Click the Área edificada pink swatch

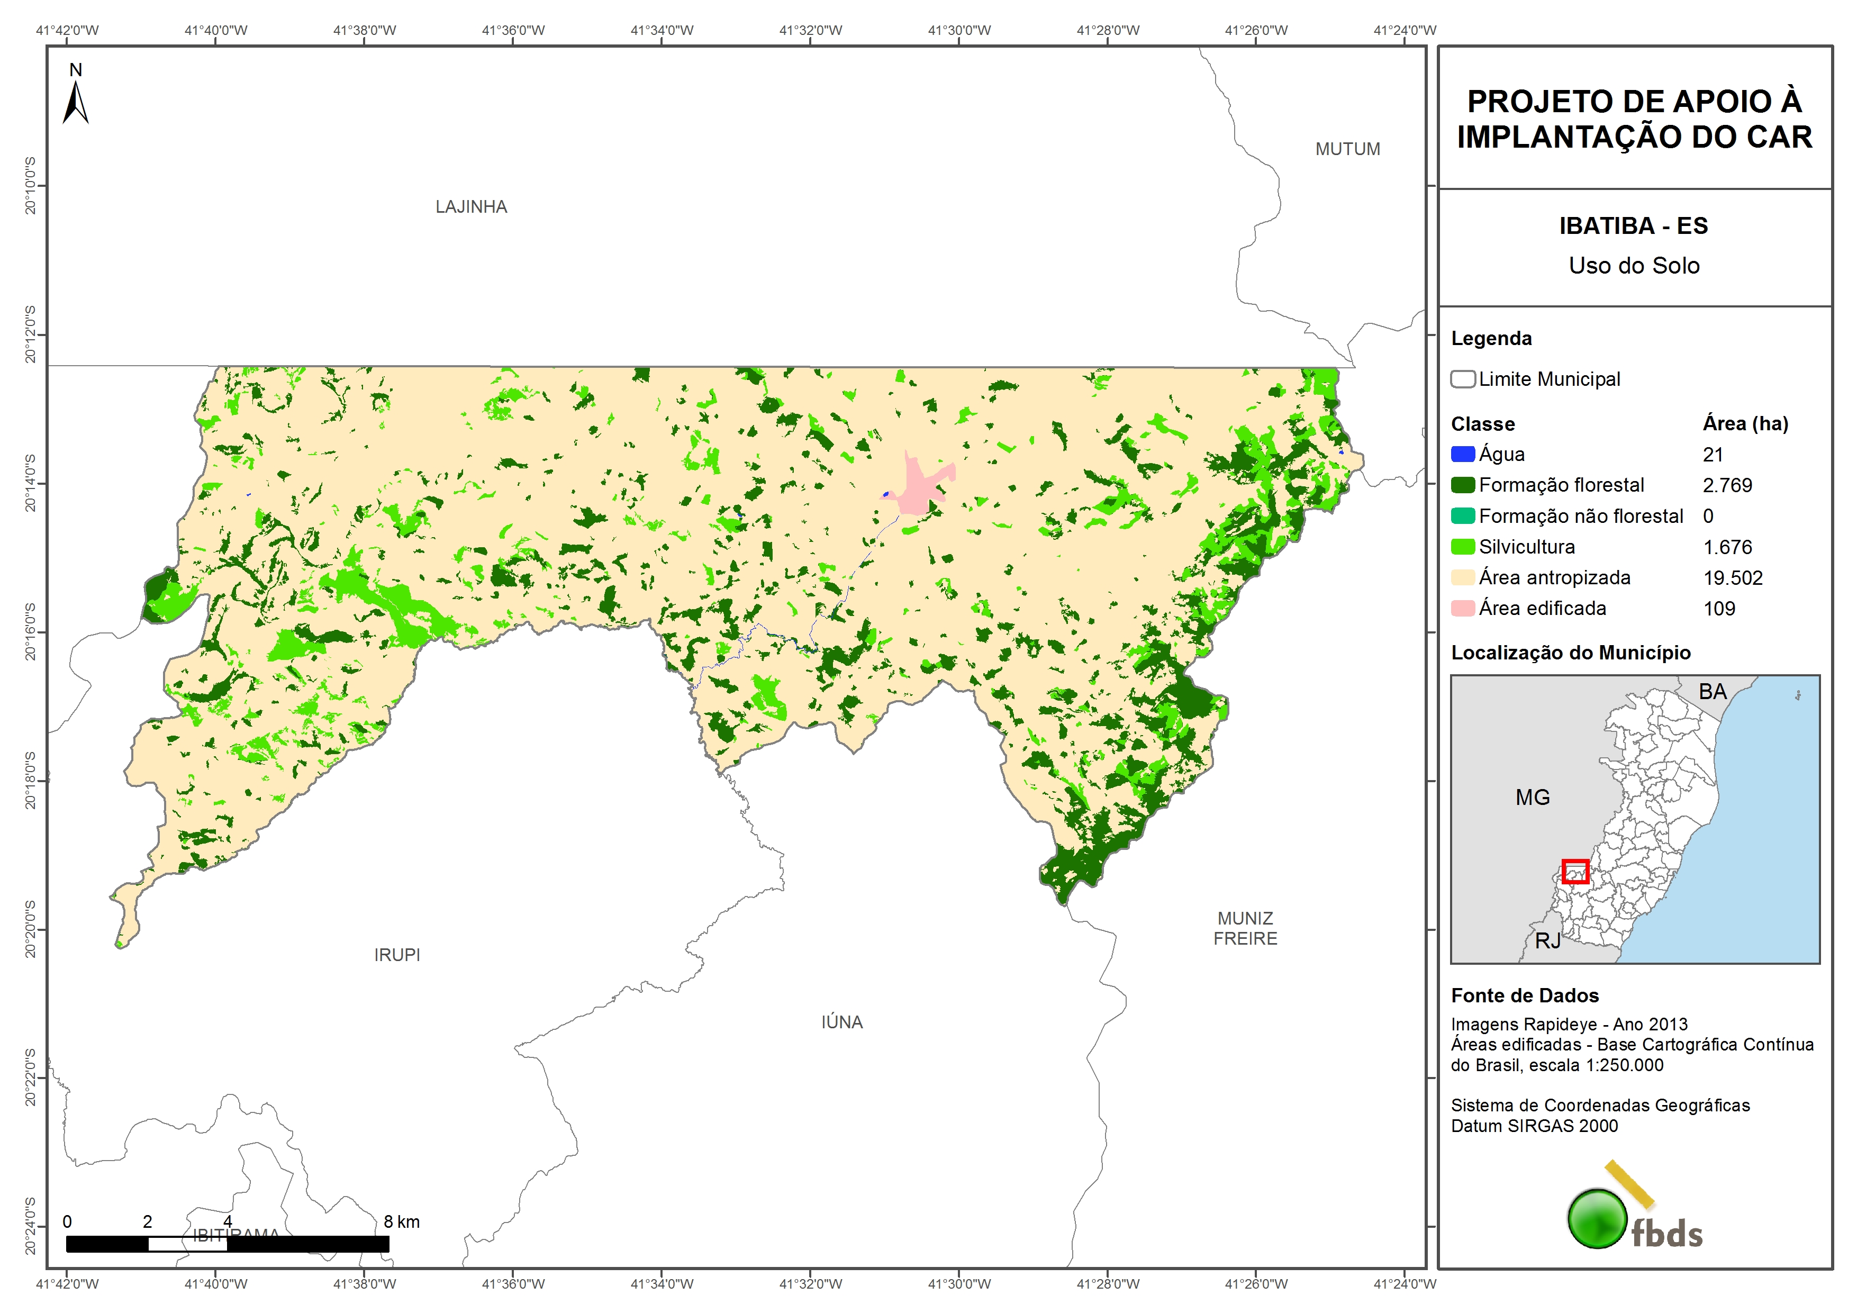coord(1462,608)
